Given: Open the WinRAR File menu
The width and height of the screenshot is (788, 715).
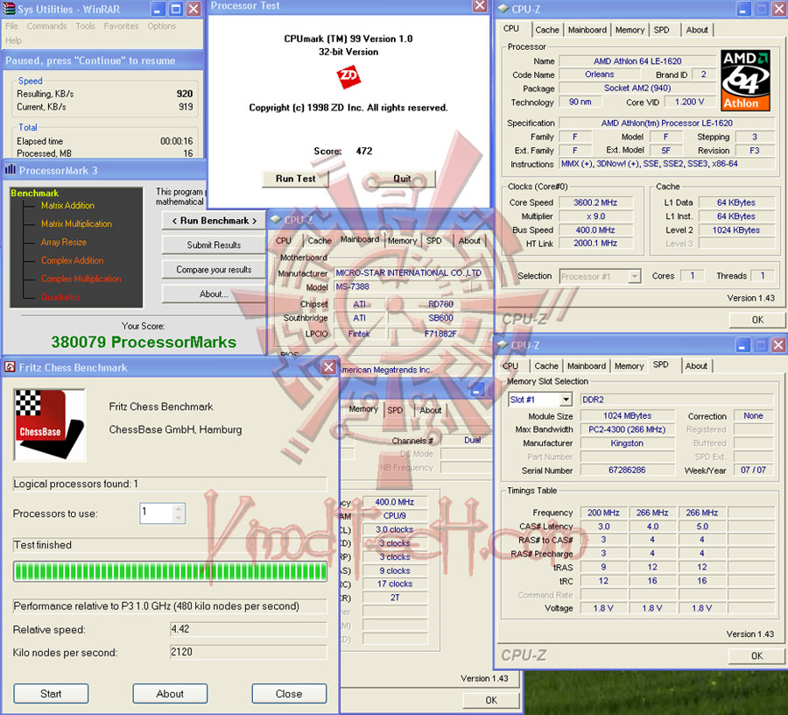Looking at the screenshot, I should pyautogui.click(x=11, y=26).
